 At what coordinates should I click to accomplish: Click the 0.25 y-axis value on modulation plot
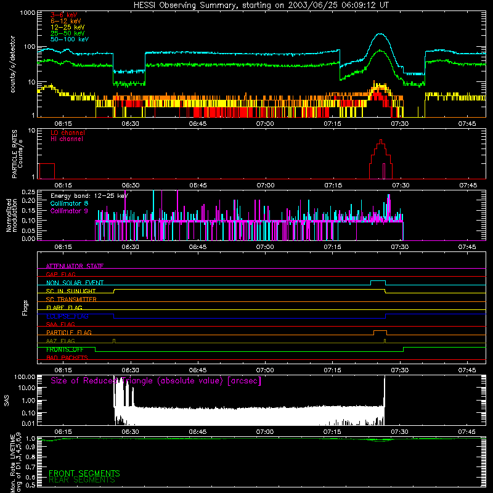point(28,192)
